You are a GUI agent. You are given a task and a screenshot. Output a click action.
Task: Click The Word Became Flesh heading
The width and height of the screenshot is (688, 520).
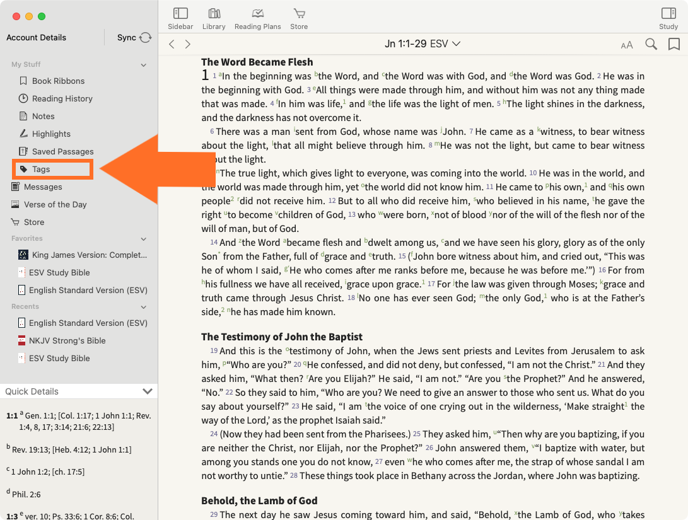pos(257,62)
